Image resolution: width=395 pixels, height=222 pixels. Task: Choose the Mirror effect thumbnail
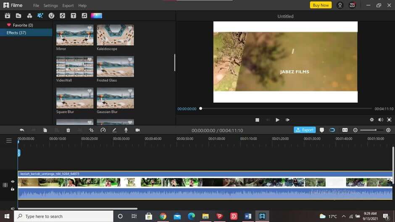pyautogui.click(x=75, y=35)
